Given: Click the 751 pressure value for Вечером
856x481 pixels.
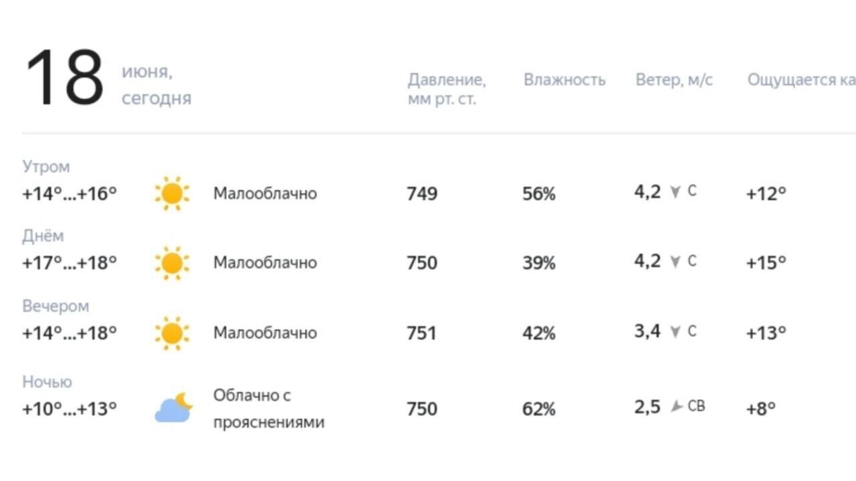Looking at the screenshot, I should (421, 332).
